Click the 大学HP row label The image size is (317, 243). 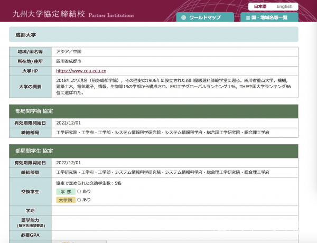tap(30, 71)
